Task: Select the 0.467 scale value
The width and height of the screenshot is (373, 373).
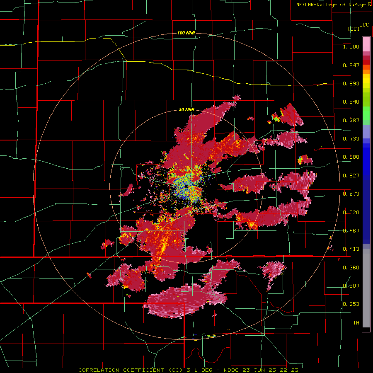Action: click(x=351, y=231)
